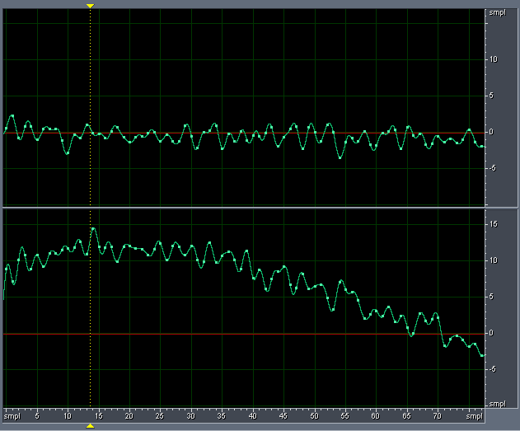Image resolution: width=520 pixels, height=431 pixels.
Task: Click the 5 label on the time ruler
Action: (37, 415)
